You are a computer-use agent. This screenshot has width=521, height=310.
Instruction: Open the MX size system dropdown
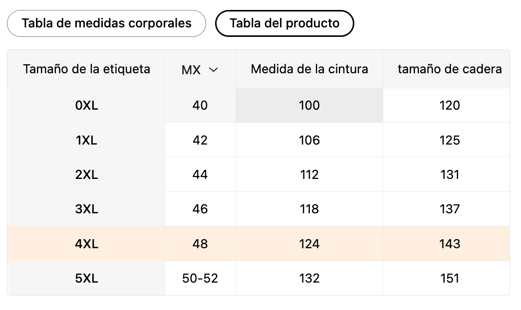pyautogui.click(x=200, y=70)
